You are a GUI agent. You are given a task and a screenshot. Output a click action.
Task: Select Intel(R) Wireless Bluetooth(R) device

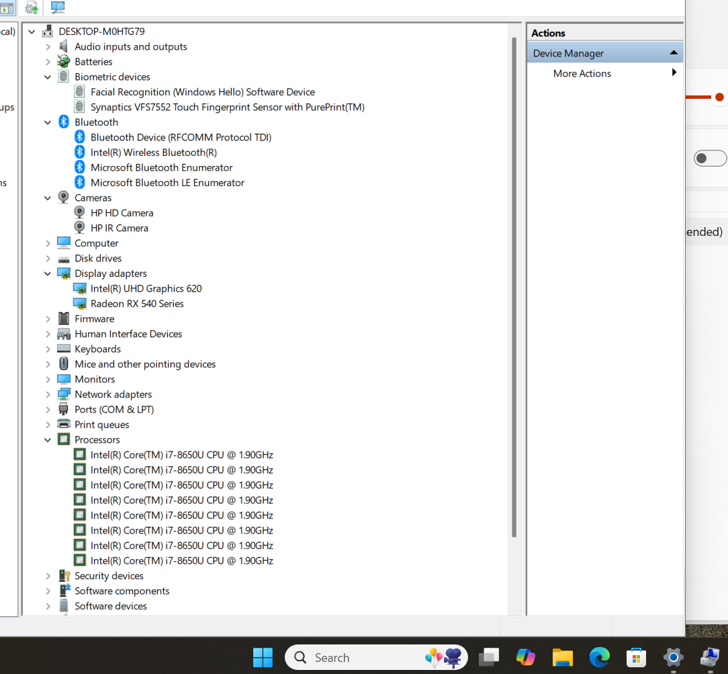154,153
